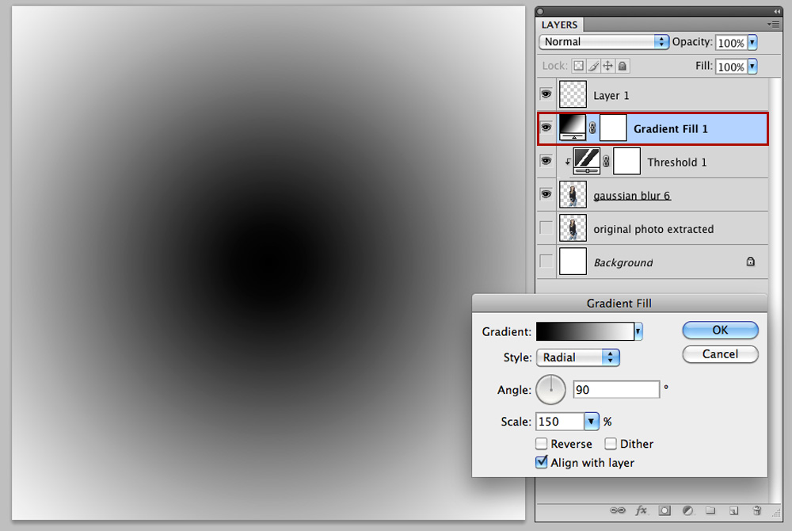Click the link layers icon at panel bottom
Viewport: 792px width, 531px height.
coord(617,510)
